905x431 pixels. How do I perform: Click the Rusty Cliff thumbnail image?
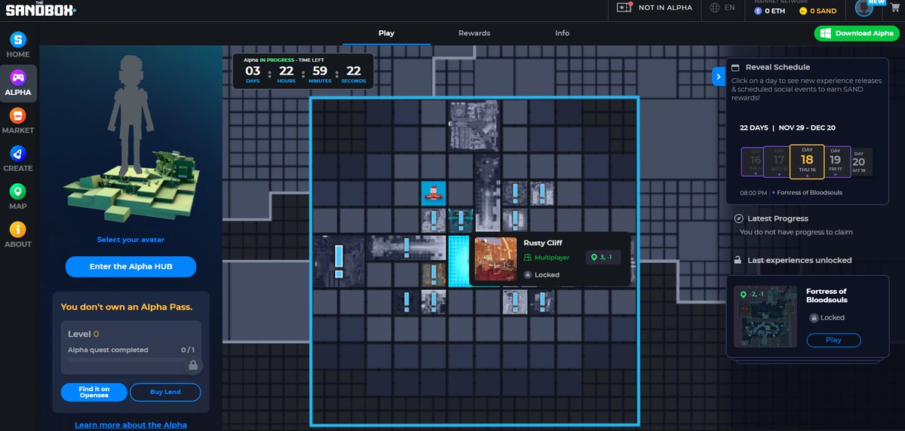tap(495, 259)
